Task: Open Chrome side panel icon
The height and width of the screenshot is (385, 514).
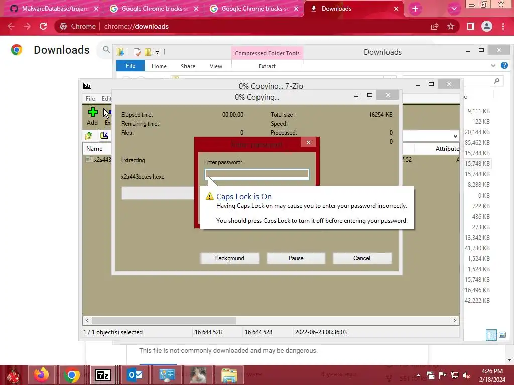Action: 471,26
